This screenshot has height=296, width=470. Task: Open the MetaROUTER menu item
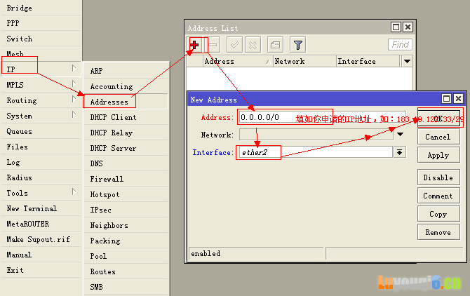pos(41,224)
